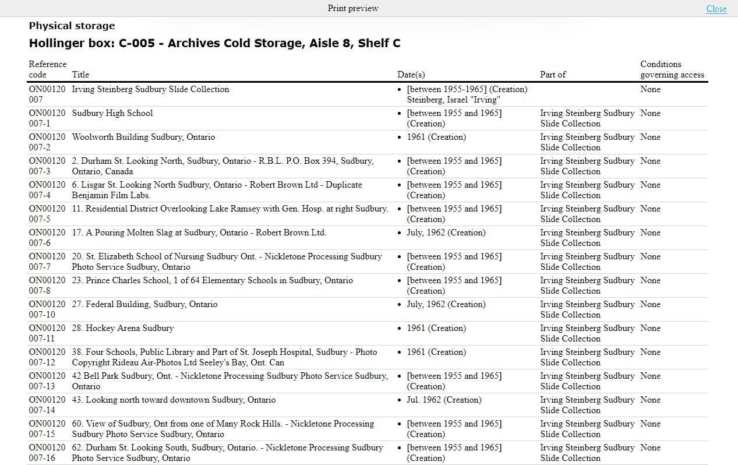Click the Hollinger box C-005 heading
Image resolution: width=738 pixels, height=465 pixels.
pos(214,43)
